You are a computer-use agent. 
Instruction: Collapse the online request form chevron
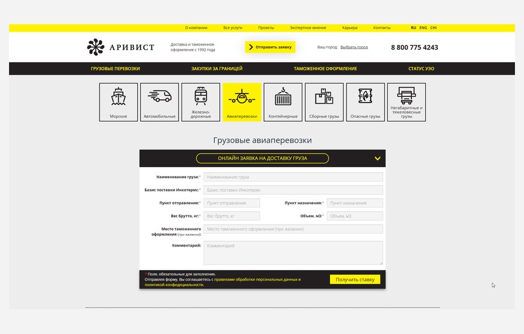tap(377, 159)
